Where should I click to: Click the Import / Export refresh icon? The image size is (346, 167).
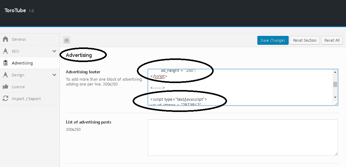(5, 99)
